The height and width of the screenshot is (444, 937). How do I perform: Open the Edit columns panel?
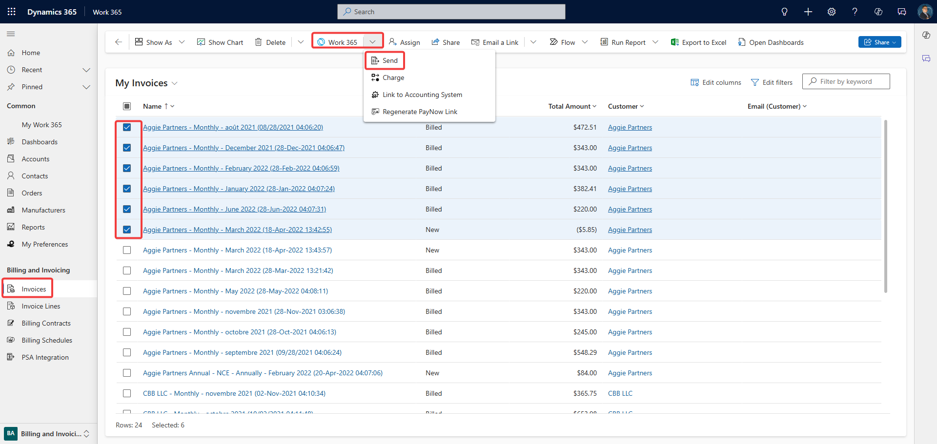pos(716,82)
